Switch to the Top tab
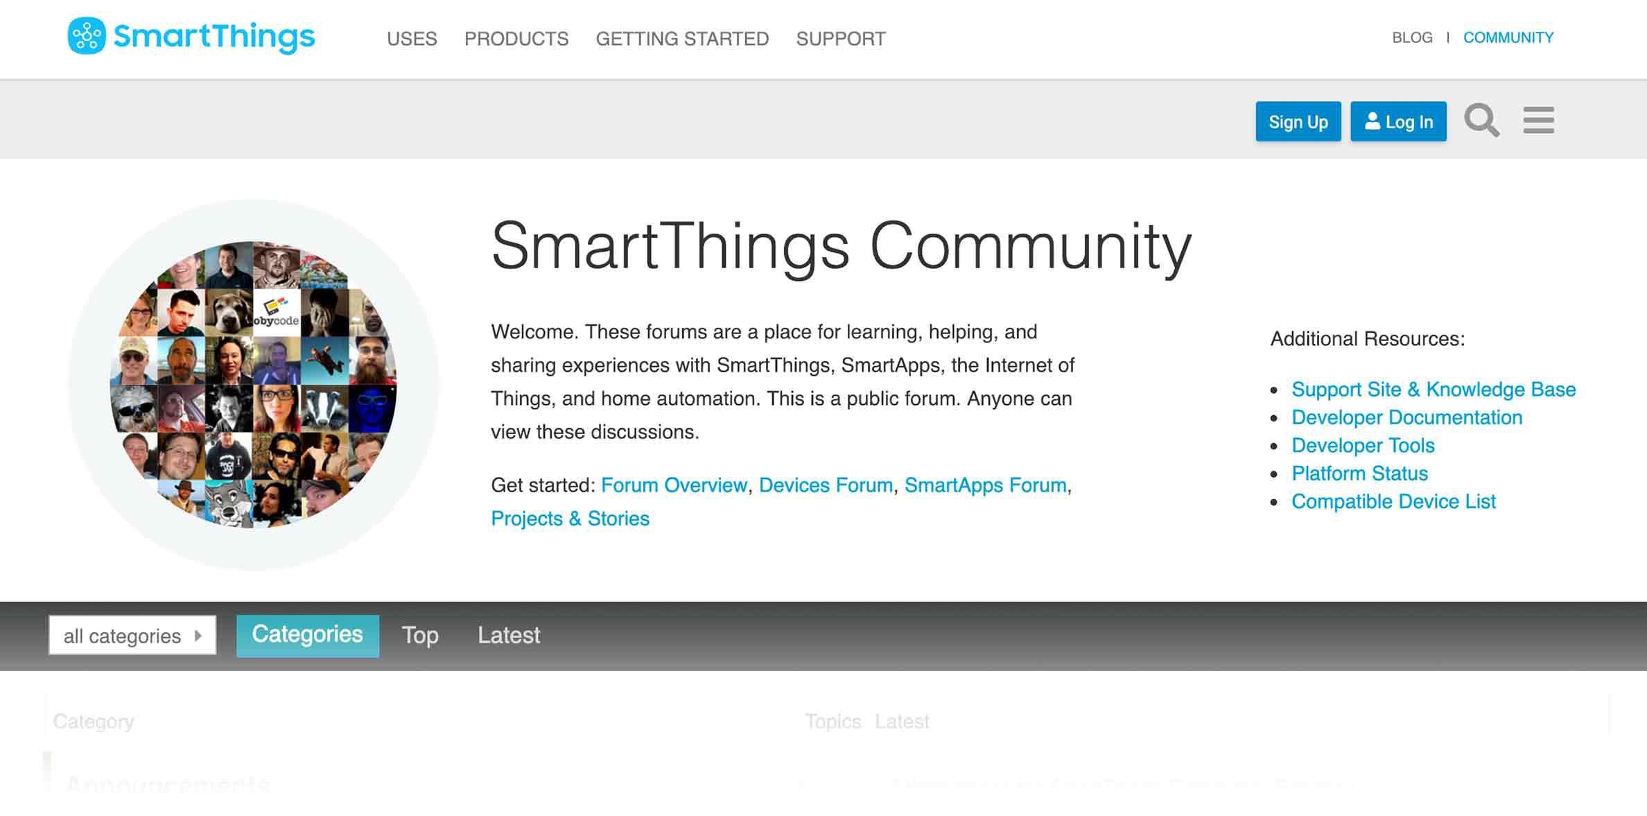 point(420,635)
